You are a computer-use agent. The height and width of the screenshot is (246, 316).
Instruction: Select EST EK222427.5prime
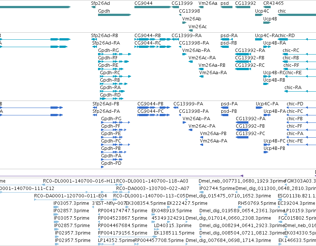(x=187, y=203)
